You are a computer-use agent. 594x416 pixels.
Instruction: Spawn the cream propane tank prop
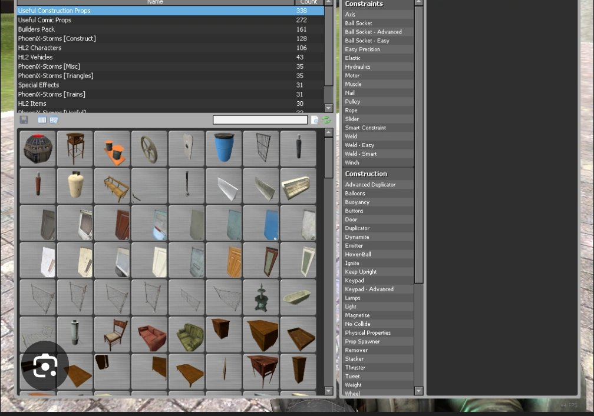(75, 186)
